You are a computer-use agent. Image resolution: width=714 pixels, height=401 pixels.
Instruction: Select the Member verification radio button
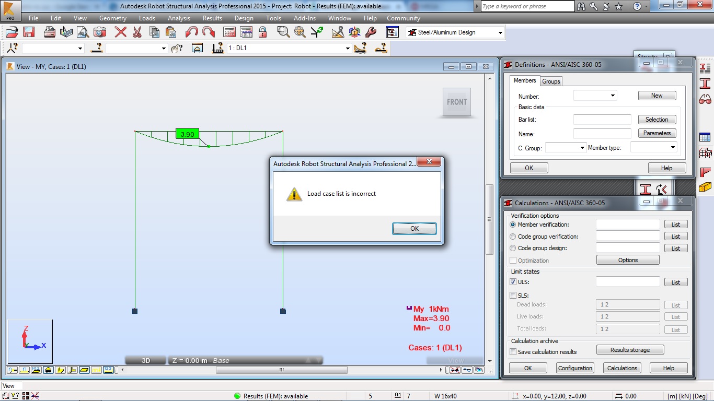tap(513, 225)
